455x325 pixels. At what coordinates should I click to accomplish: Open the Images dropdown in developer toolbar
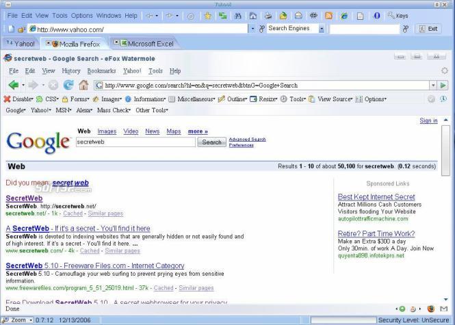[x=107, y=99]
